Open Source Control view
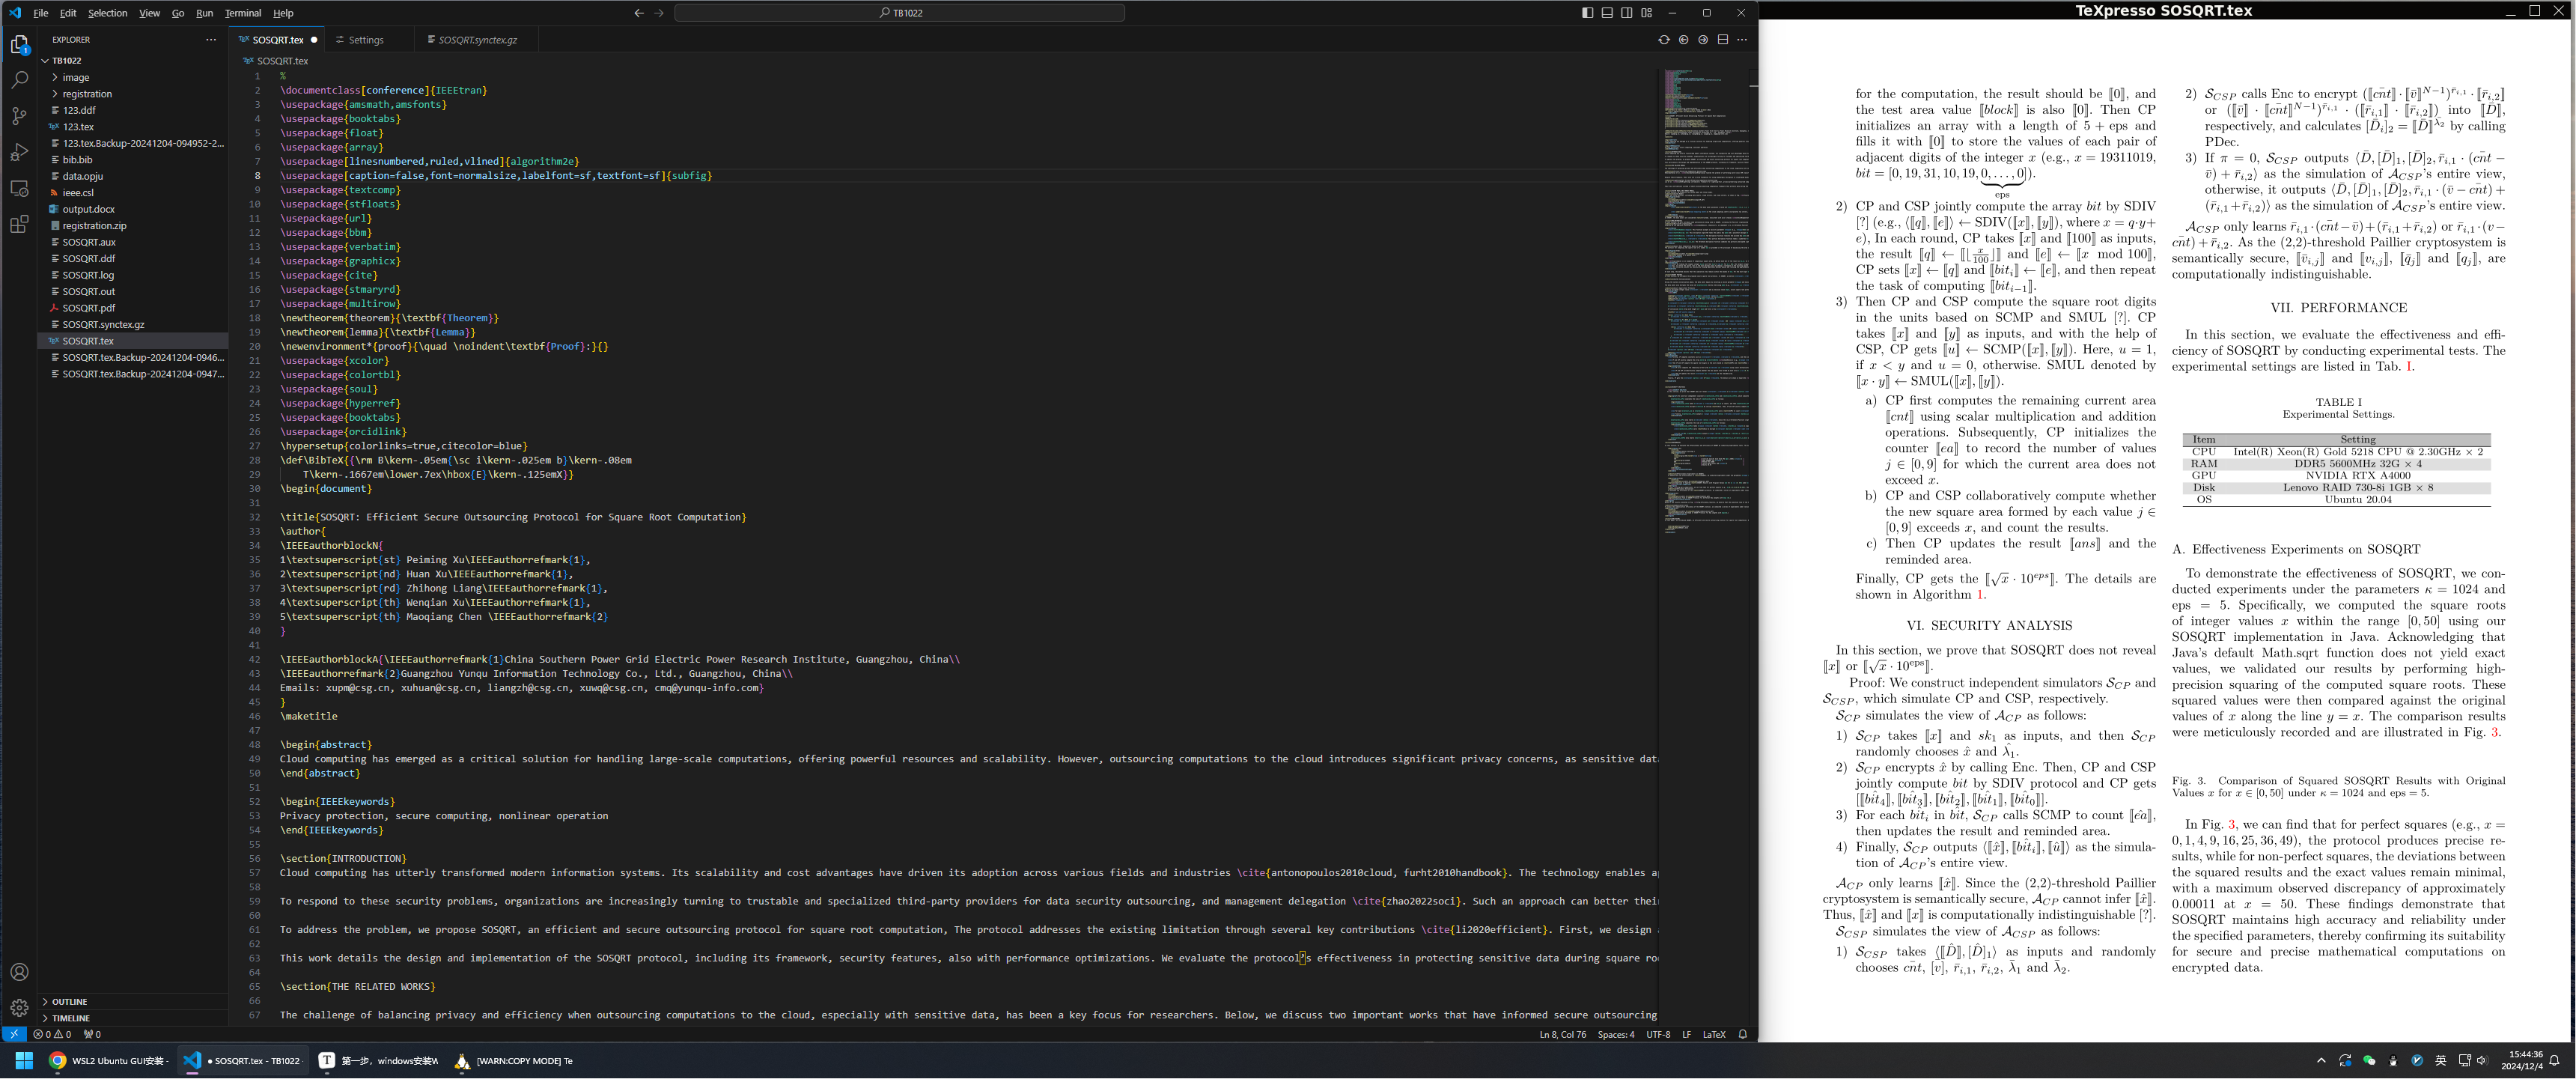The image size is (2576, 1079). pyautogui.click(x=19, y=116)
